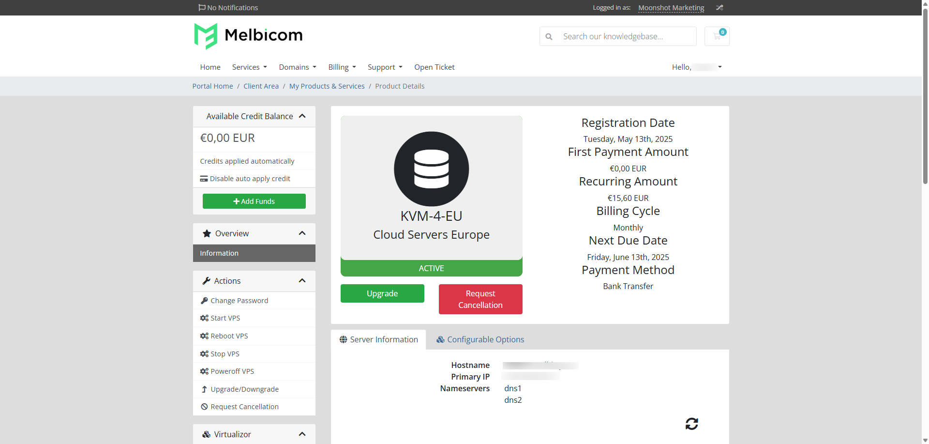
Task: Click the green Add Funds button
Action: coord(254,201)
